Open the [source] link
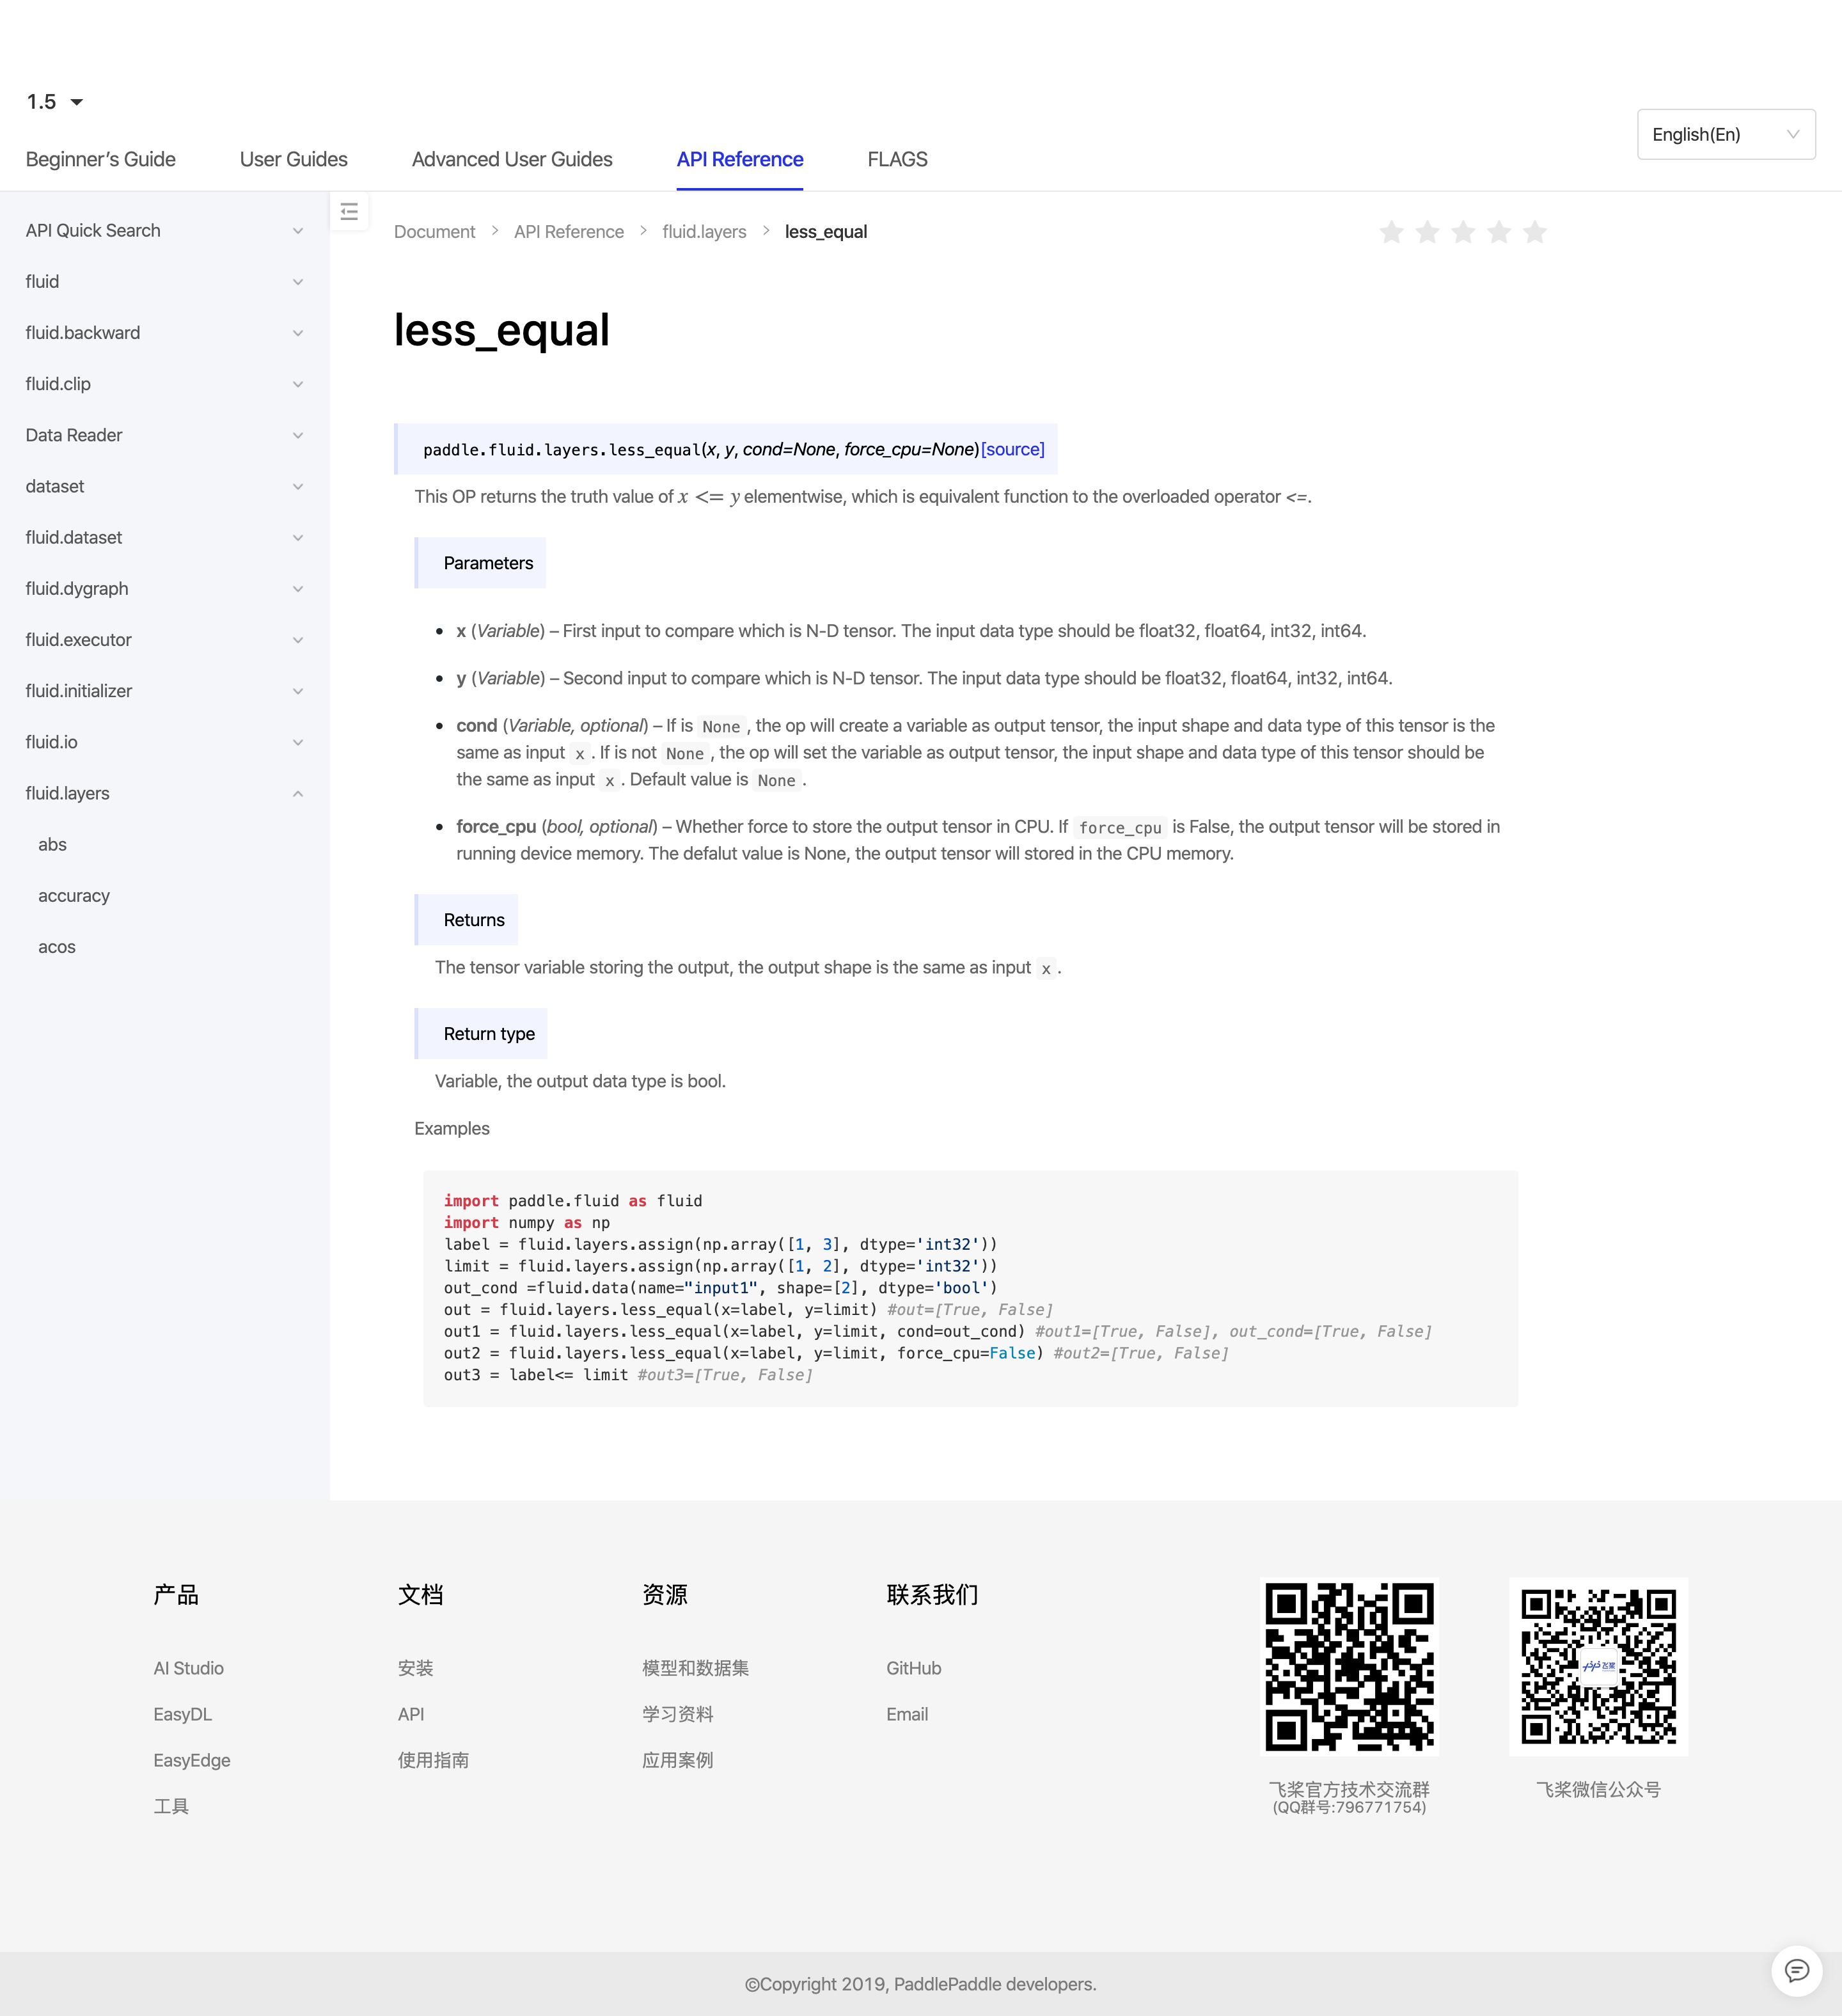 coord(1012,449)
